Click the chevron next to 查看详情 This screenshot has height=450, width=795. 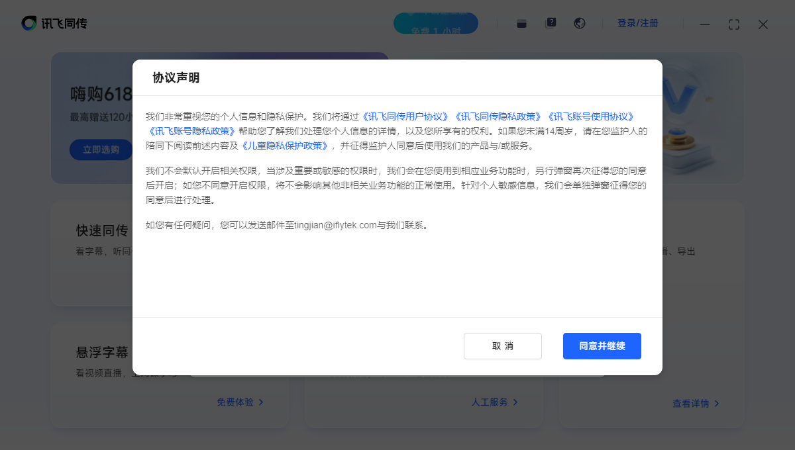(x=717, y=403)
